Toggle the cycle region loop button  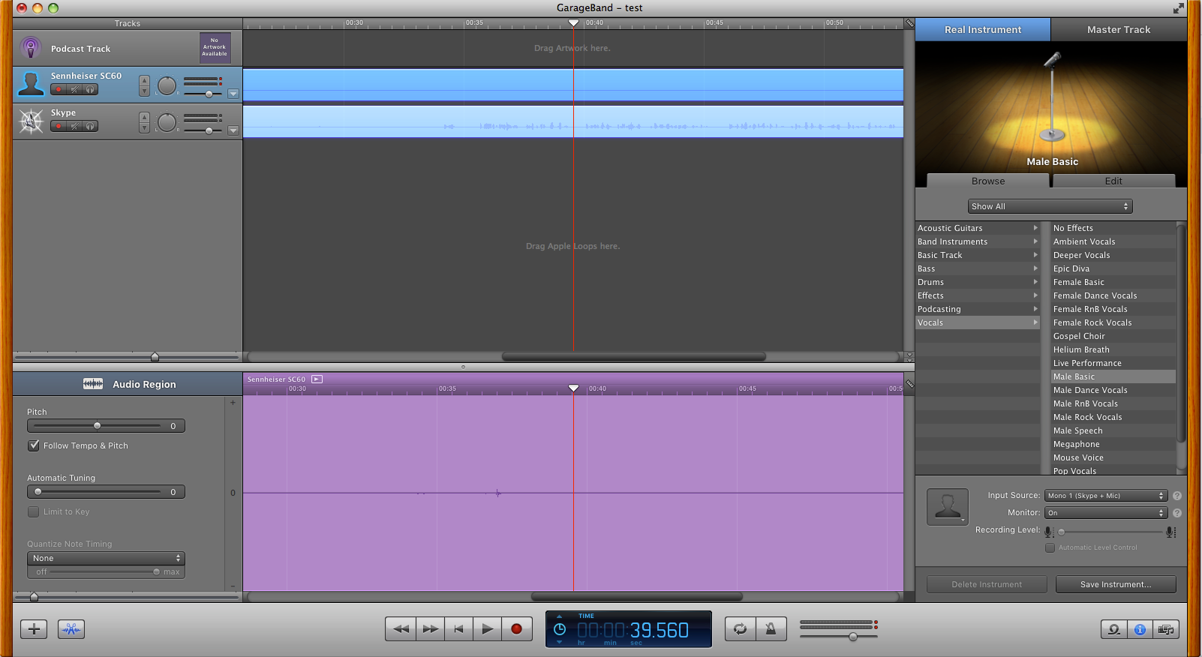point(741,628)
